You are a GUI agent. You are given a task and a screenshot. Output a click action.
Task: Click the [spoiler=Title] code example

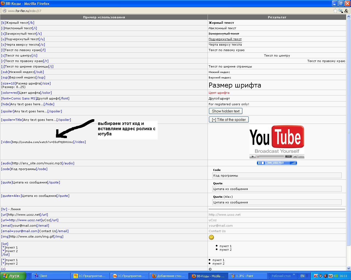coord(36,120)
